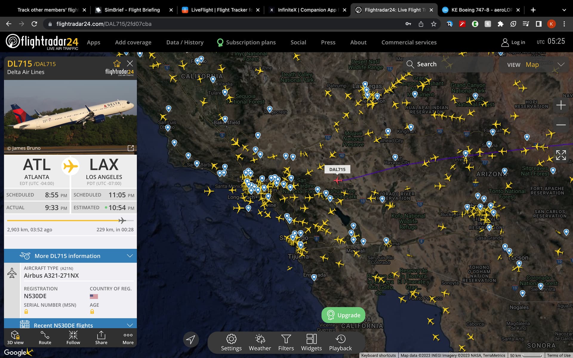Open Data / History menu
The image size is (573, 358).
pos(185,42)
